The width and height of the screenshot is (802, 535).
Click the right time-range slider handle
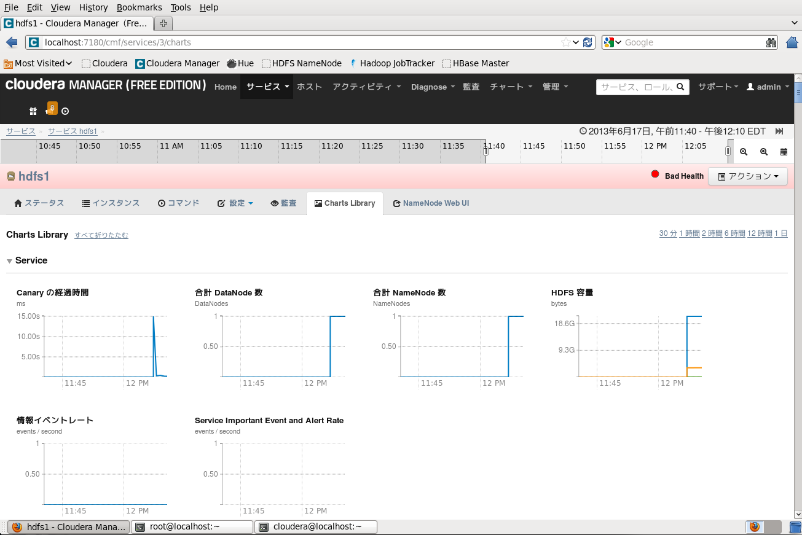(x=728, y=151)
